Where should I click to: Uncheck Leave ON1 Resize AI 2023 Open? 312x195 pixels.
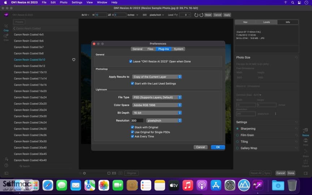131,61
